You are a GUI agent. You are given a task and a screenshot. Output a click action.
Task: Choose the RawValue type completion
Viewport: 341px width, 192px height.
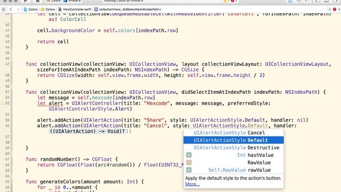(x=233, y=162)
